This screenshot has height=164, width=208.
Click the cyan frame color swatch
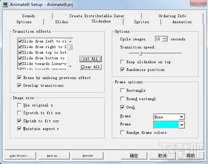[166, 125]
